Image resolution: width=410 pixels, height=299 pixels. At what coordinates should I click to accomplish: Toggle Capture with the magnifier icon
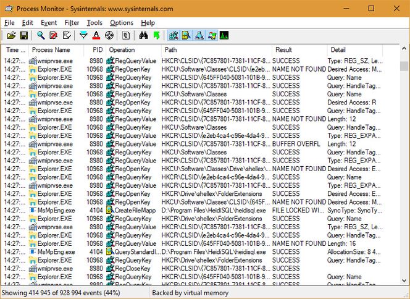coord(41,35)
